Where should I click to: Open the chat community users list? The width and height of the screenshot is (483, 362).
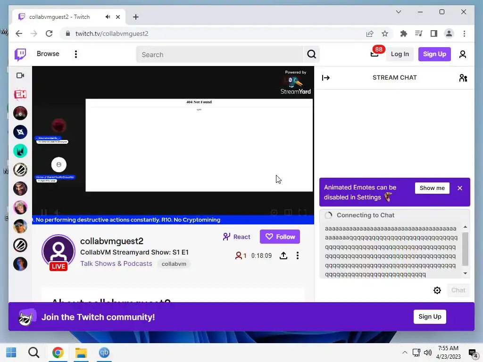click(463, 78)
